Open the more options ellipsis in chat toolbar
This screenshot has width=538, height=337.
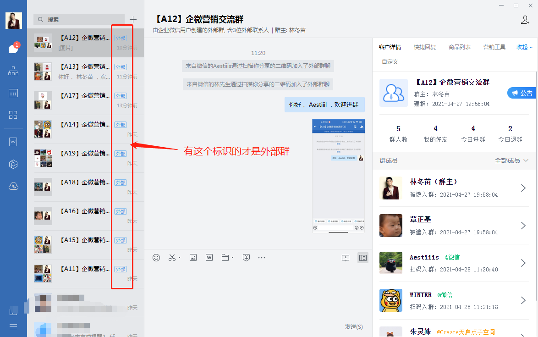click(262, 258)
